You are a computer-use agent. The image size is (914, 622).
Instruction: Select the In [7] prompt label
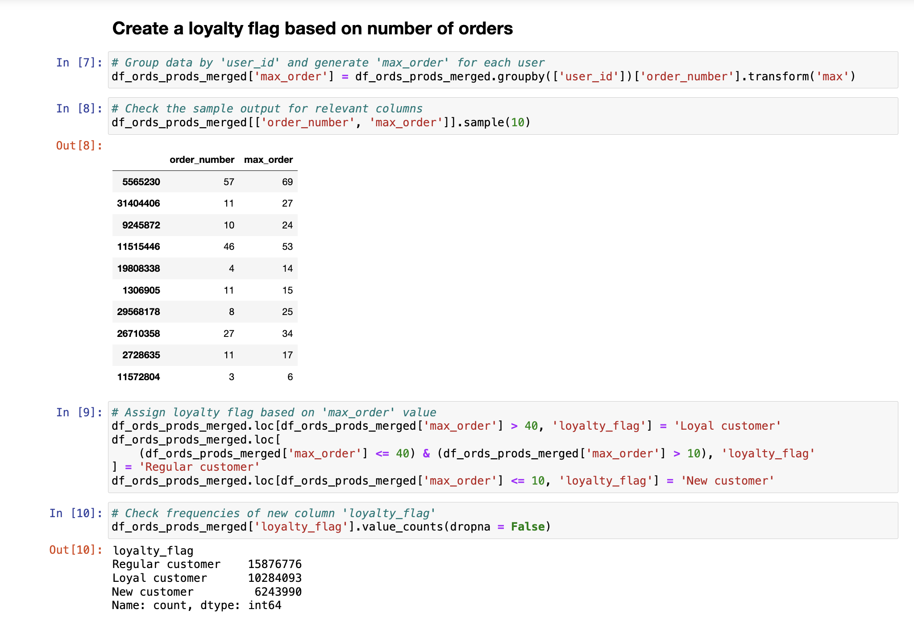coord(79,62)
